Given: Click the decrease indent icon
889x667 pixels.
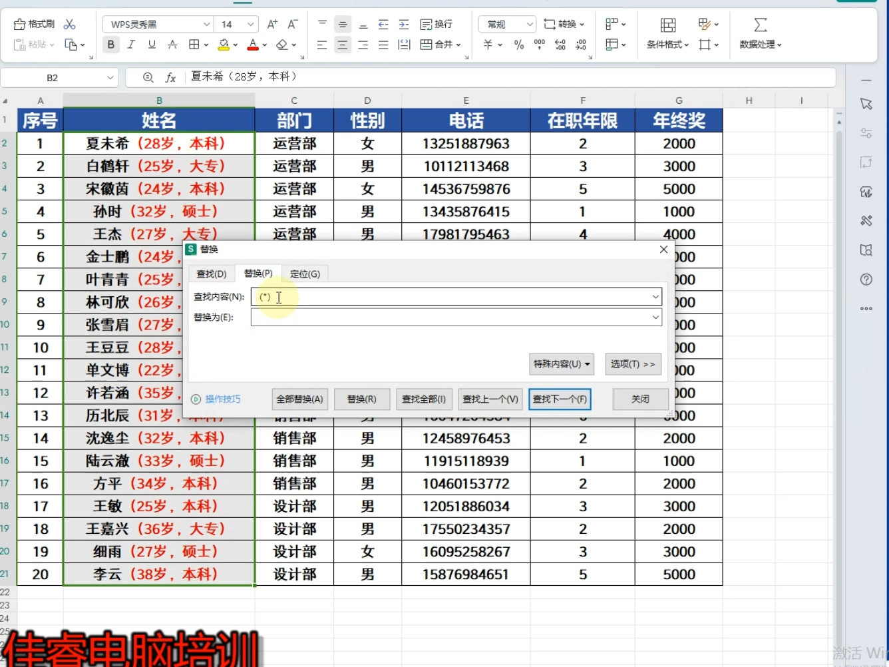Looking at the screenshot, I should (x=383, y=24).
